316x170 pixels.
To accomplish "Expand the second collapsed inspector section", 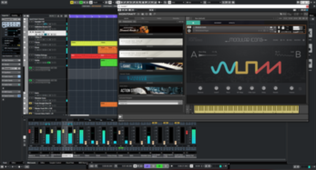I will [x=11, y=64].
